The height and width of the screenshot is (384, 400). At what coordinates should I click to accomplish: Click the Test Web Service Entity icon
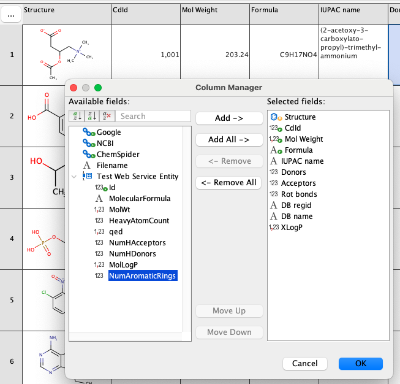pyautogui.click(x=88, y=177)
